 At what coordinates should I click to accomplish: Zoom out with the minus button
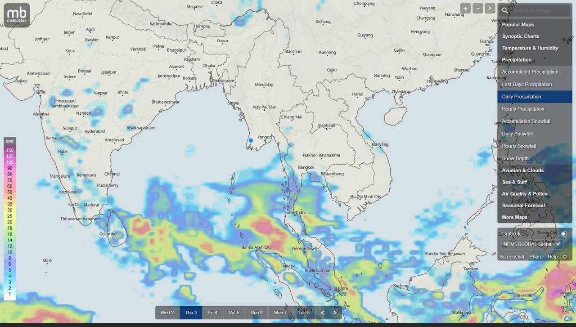coord(477,9)
